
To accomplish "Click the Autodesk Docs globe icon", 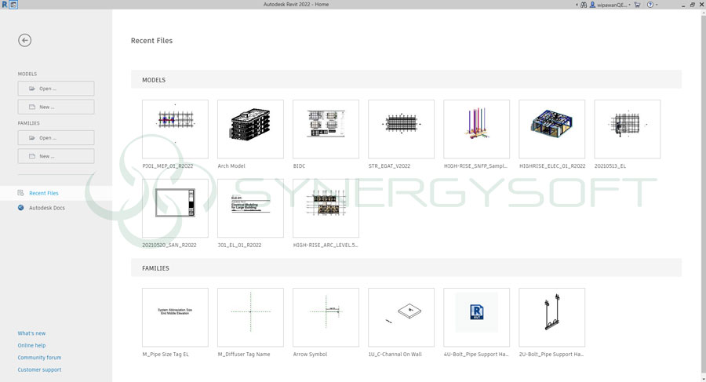I will pos(20,208).
